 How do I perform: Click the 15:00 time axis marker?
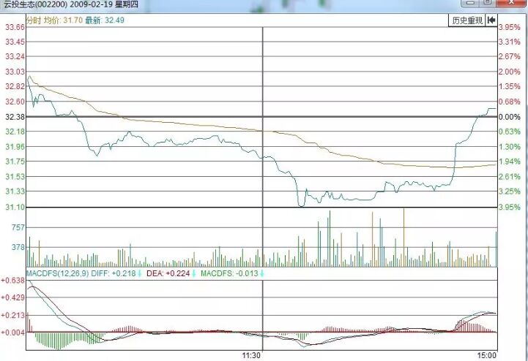click(486, 354)
